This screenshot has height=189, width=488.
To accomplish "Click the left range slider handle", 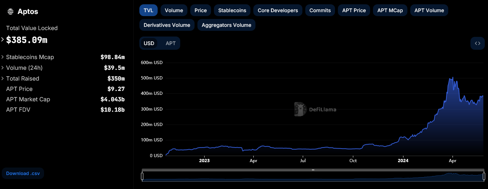I will (x=142, y=176).
